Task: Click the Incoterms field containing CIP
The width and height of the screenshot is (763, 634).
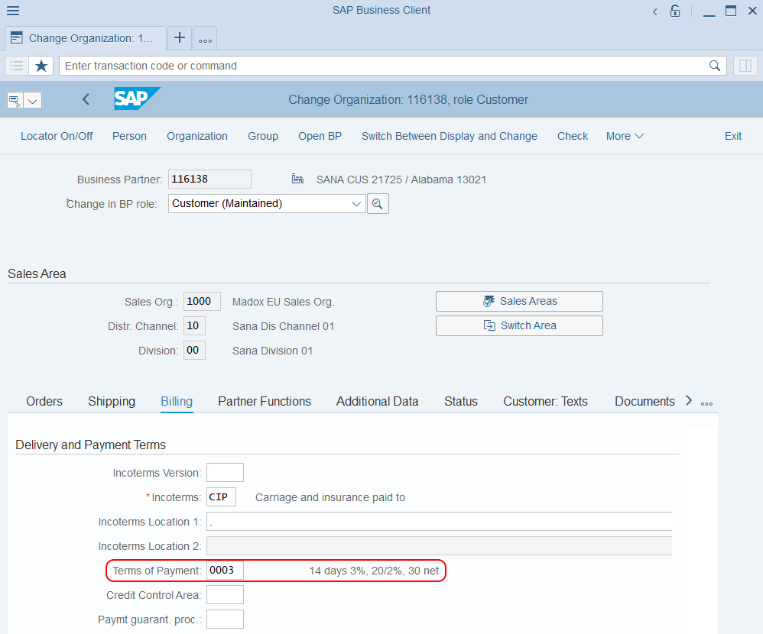Action: tap(222, 497)
